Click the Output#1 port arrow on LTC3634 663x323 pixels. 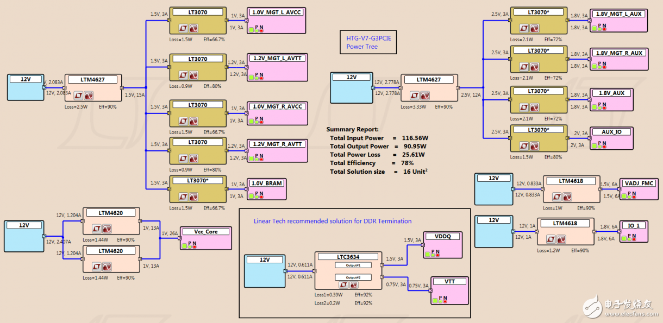click(382, 265)
